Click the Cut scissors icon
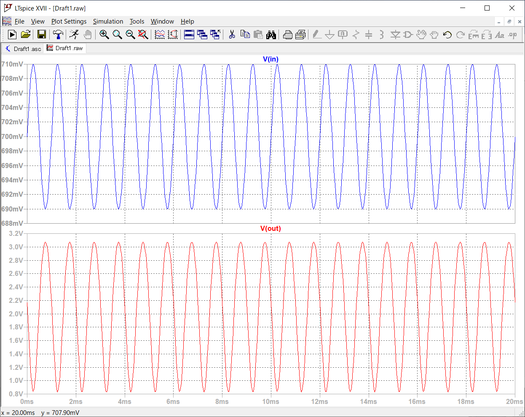This screenshot has width=525, height=417. tap(232, 35)
